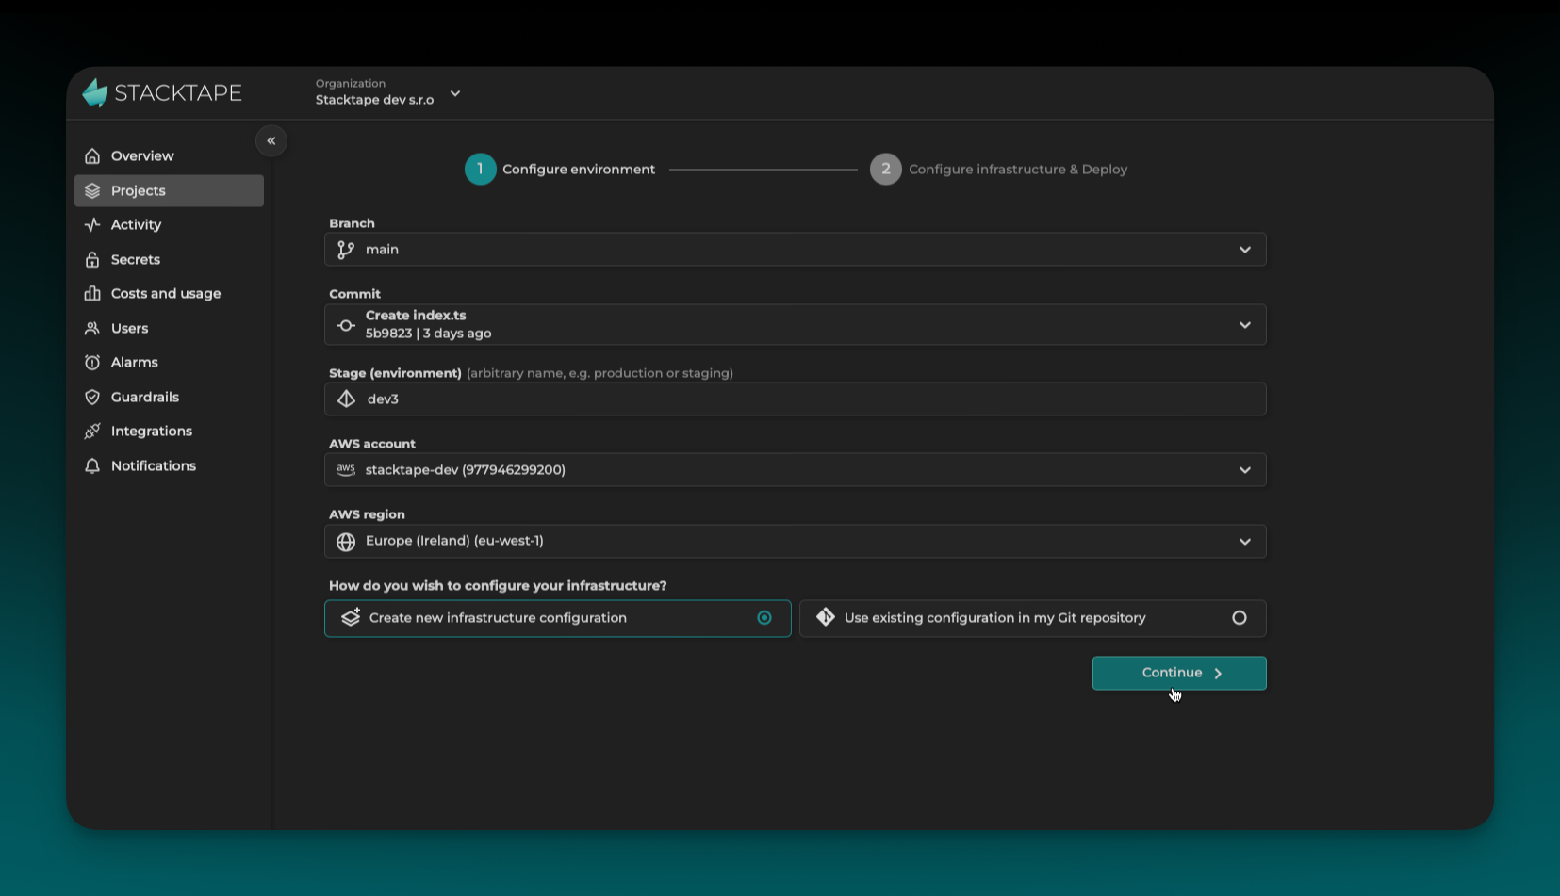The image size is (1560, 896).
Task: Click the Stacktape logo icon
Action: tap(95, 92)
